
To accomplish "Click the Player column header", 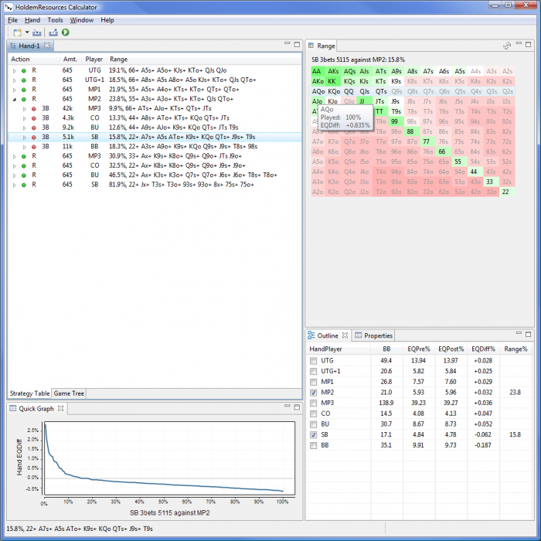I will [94, 59].
